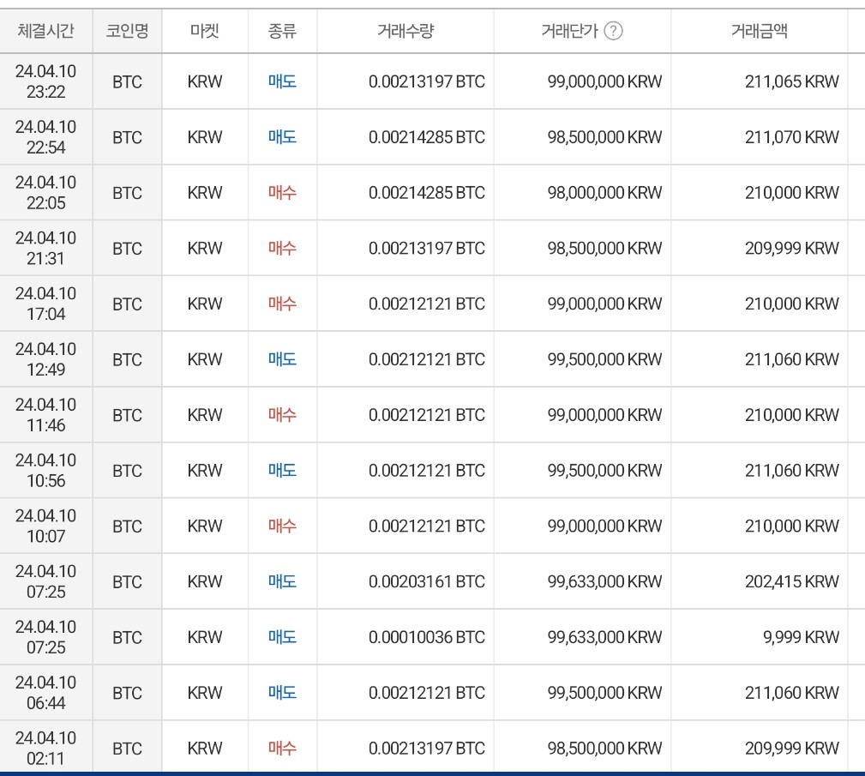The height and width of the screenshot is (776, 865).
Task: Click price 98,000,000 KRW
Action: coord(604,193)
